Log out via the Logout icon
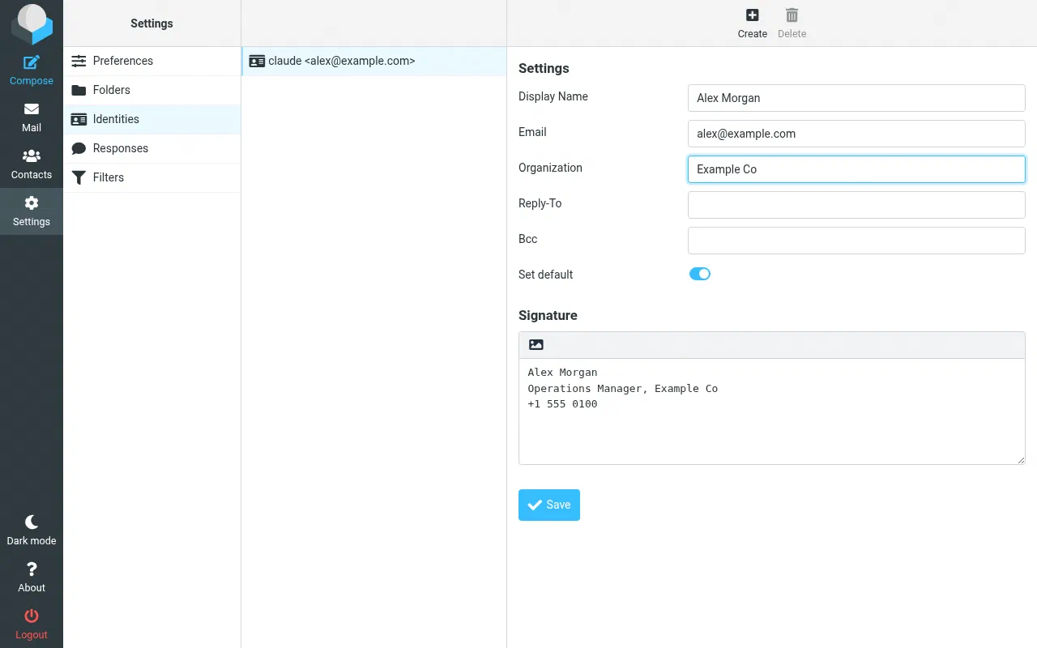1037x648 pixels. pyautogui.click(x=32, y=625)
